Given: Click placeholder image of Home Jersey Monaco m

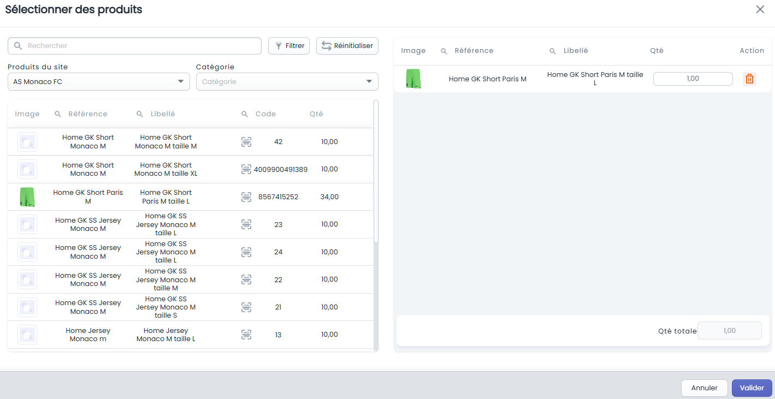Looking at the screenshot, I should 27,335.
